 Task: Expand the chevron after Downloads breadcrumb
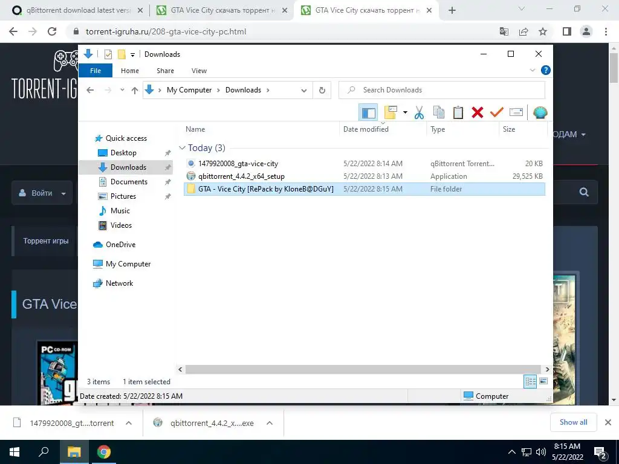point(268,90)
